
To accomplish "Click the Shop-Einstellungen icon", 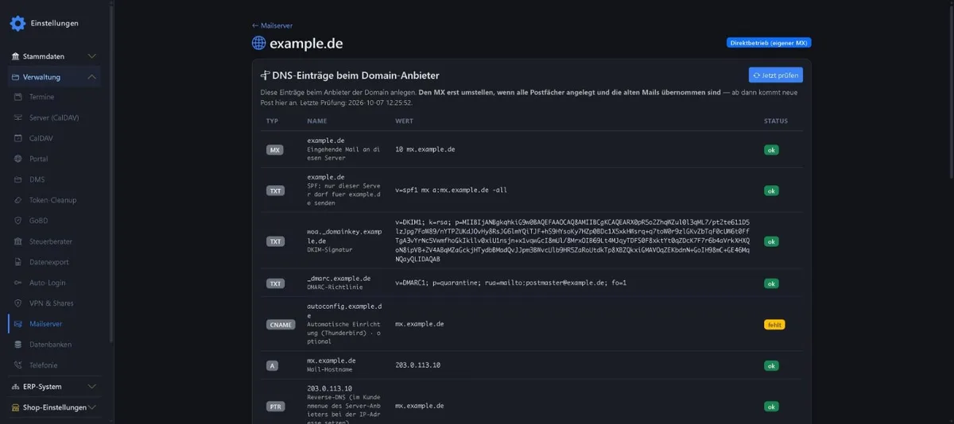I will (15, 407).
